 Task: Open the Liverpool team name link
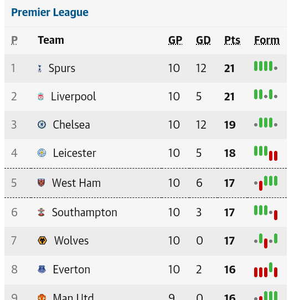pos(73,96)
